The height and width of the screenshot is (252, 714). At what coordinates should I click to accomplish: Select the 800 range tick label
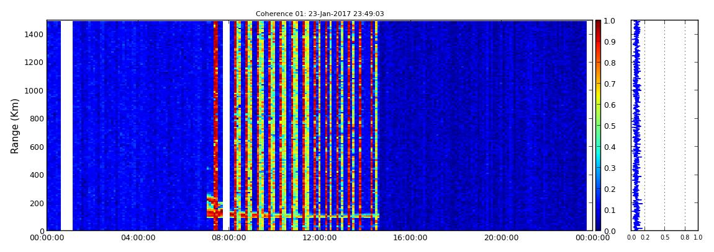(36, 119)
